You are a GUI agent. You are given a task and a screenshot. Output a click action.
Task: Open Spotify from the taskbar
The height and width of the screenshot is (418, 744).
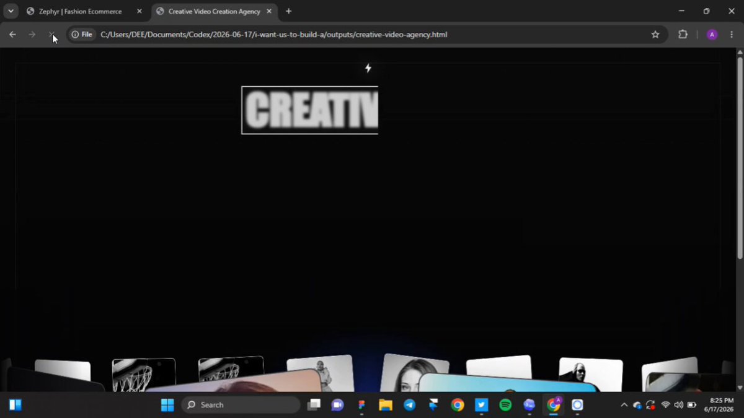[505, 405]
